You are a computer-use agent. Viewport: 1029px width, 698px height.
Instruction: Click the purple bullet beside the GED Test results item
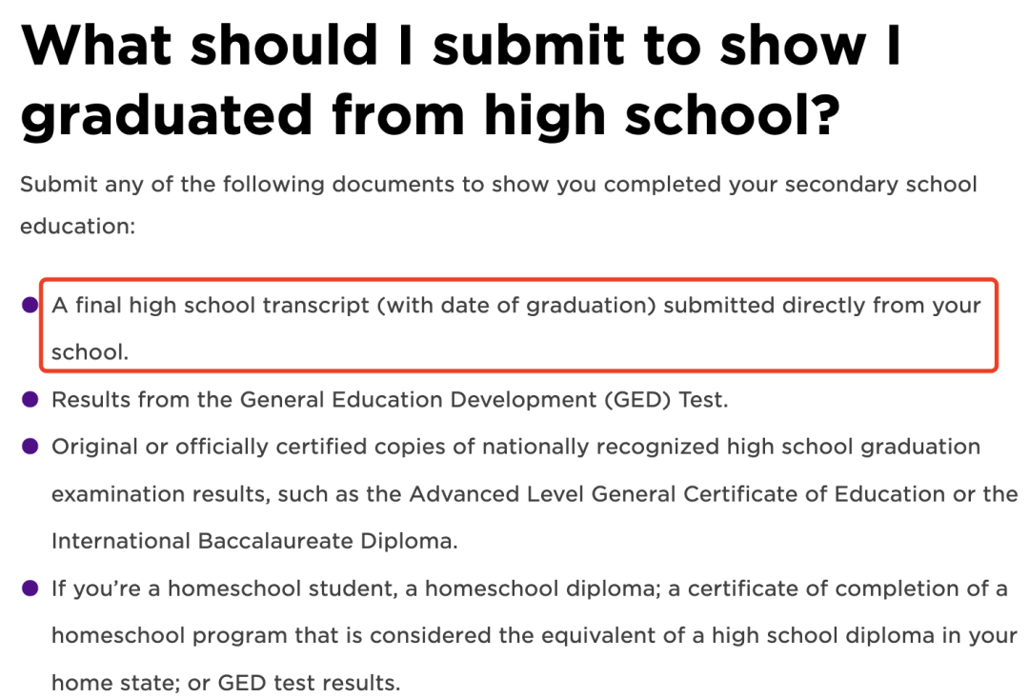point(30,400)
